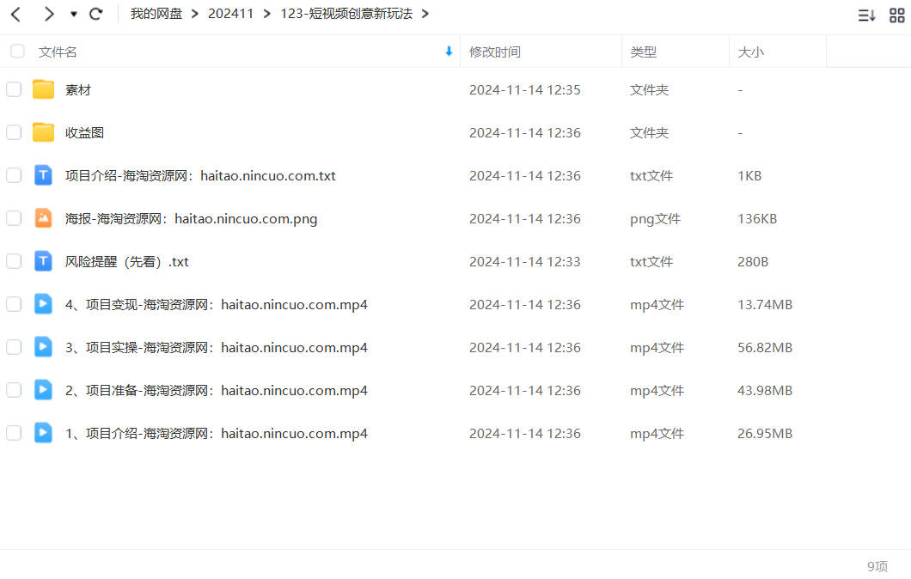This screenshot has height=579, width=911.
Task: Click the 13.74MB size value
Action: (x=765, y=305)
